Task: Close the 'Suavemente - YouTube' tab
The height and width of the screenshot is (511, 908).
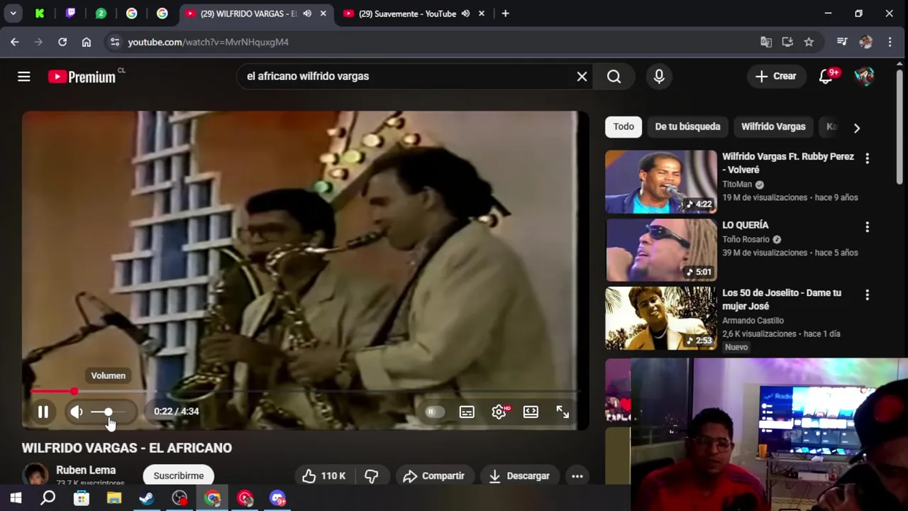Action: coord(482,13)
